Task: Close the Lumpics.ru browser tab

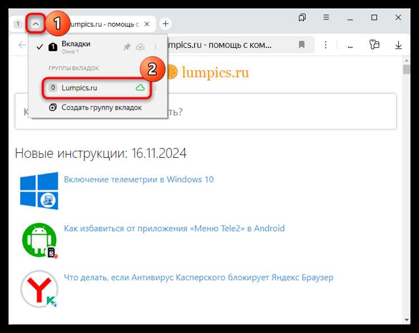Action: pyautogui.click(x=147, y=24)
